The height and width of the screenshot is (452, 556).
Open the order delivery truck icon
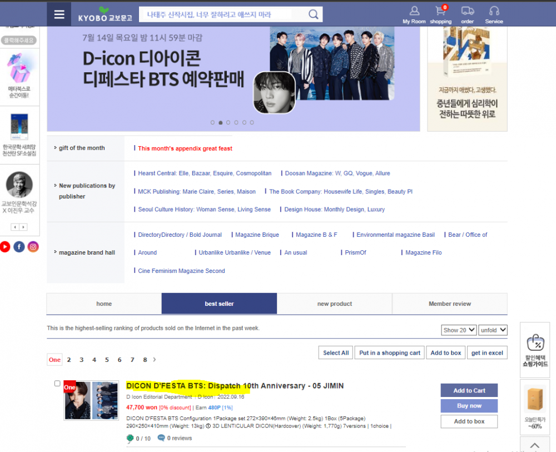[468, 15]
